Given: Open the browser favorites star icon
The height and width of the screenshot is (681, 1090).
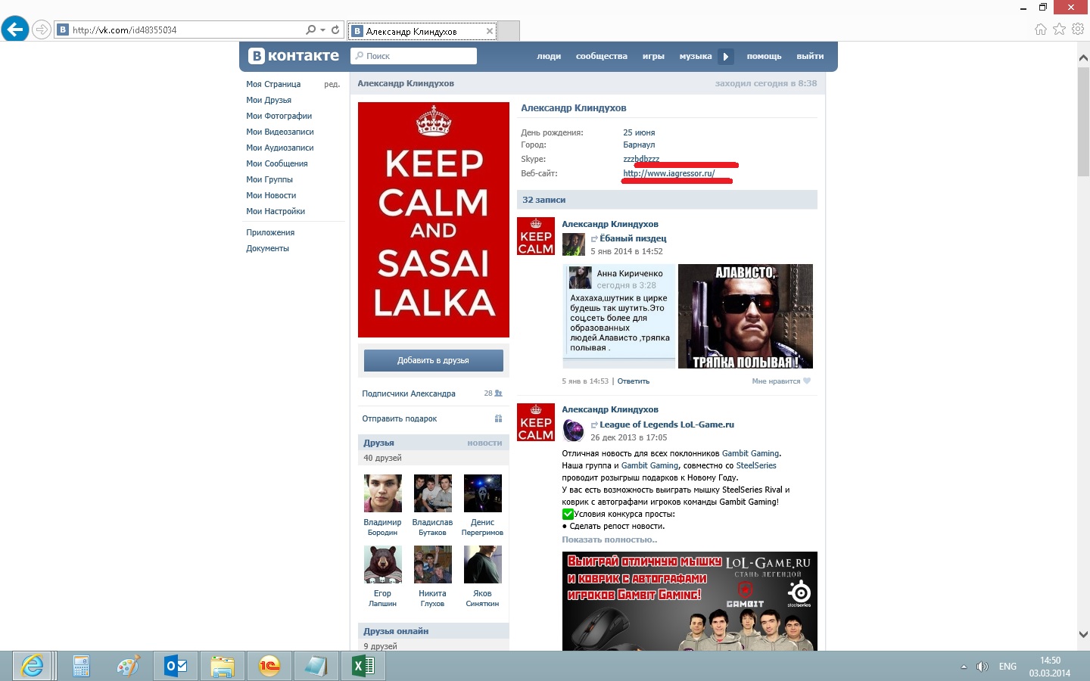Looking at the screenshot, I should [x=1059, y=30].
